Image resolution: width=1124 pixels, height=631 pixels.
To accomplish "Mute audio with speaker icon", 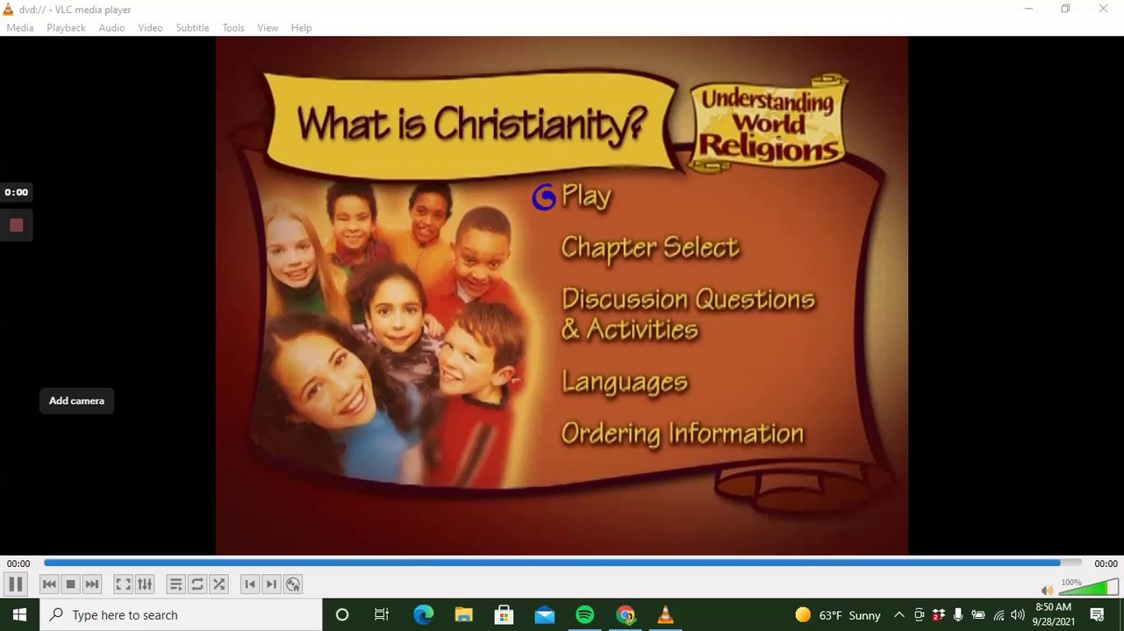I will pos(1047,590).
